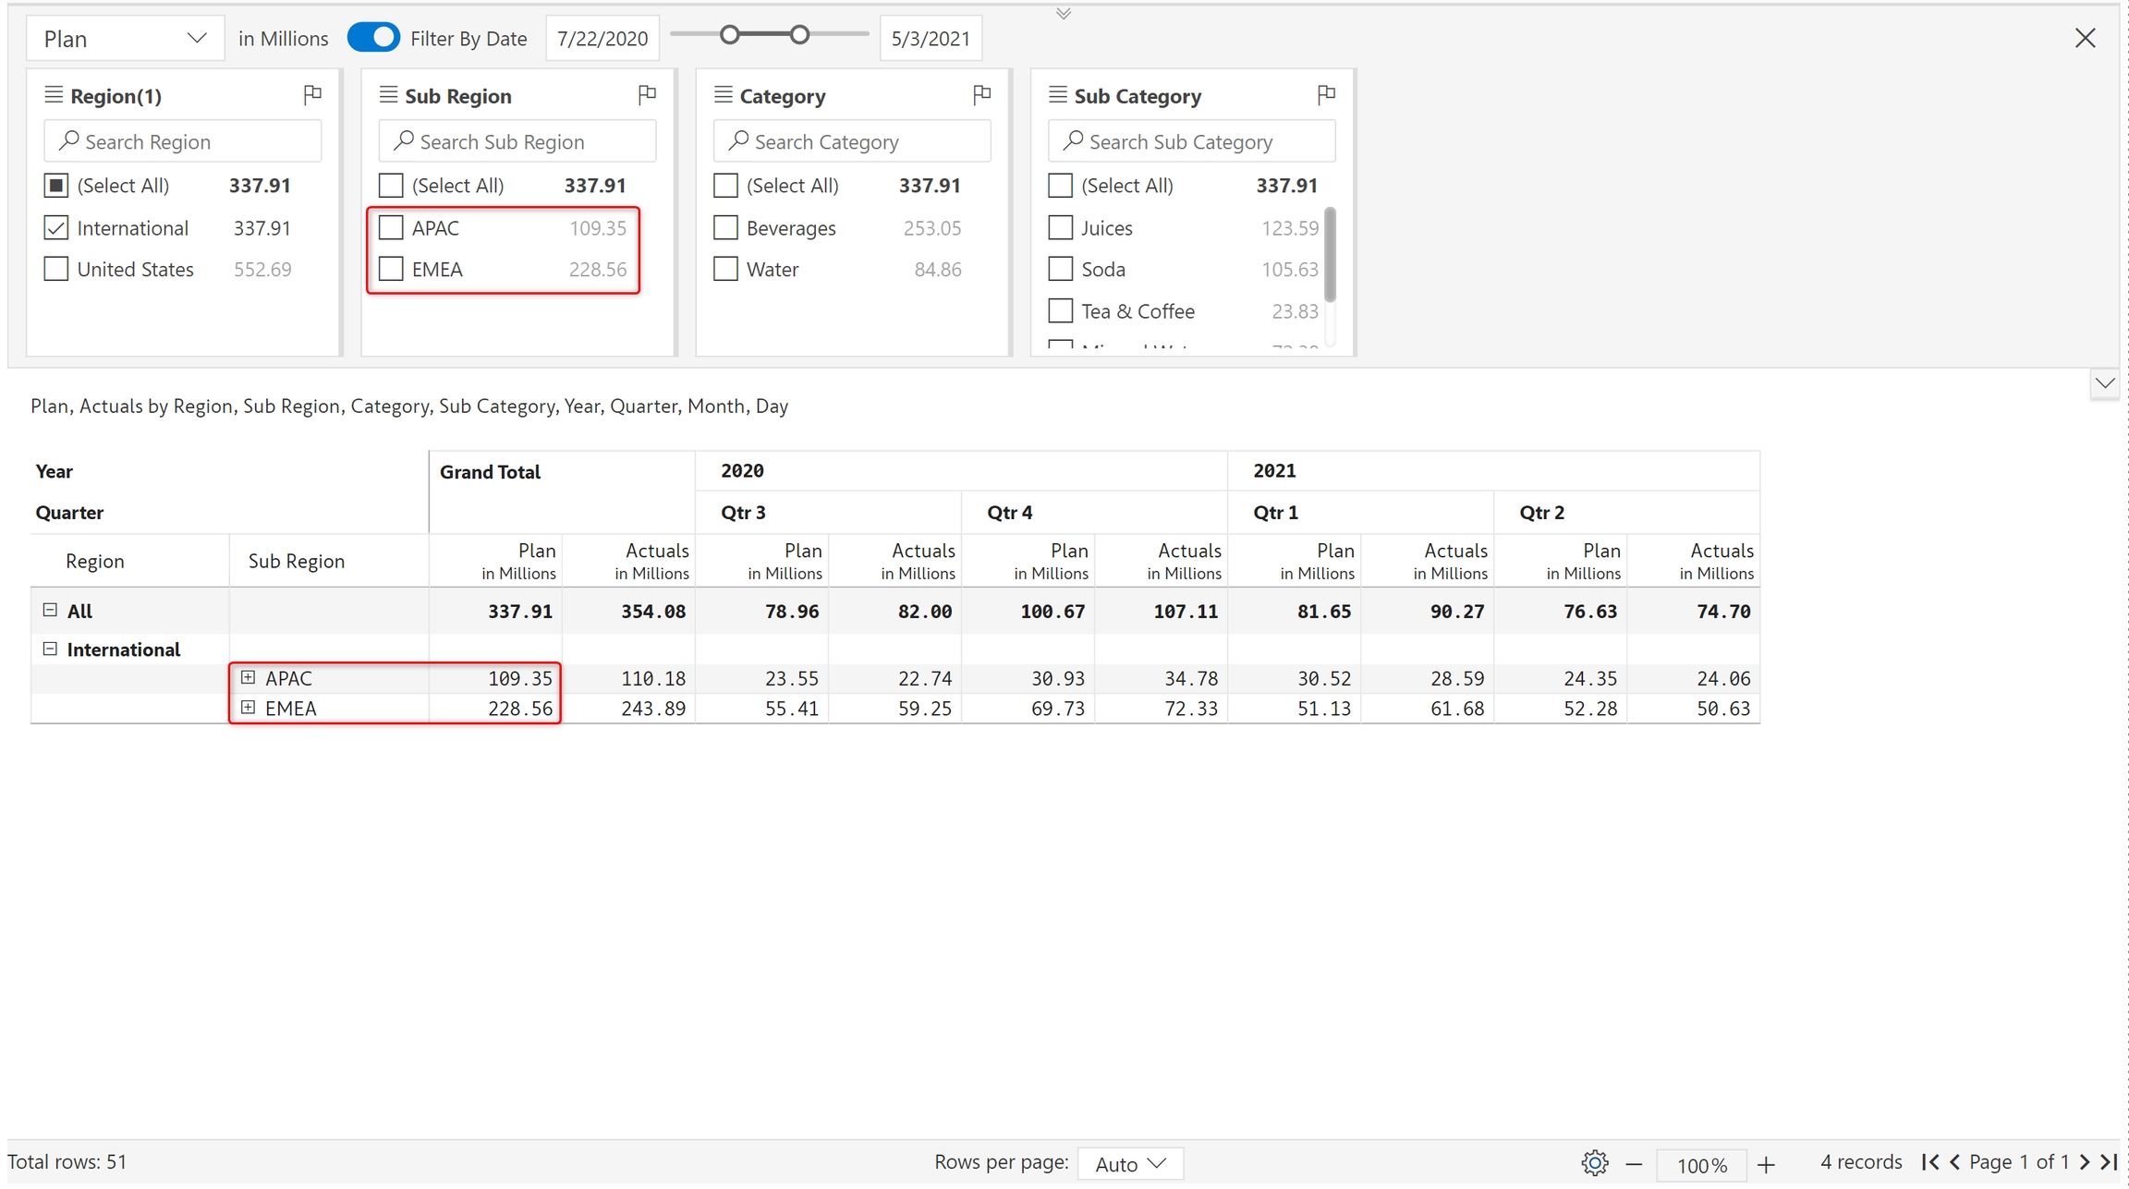
Task: Open the Plan measure dropdown
Action: click(x=125, y=39)
